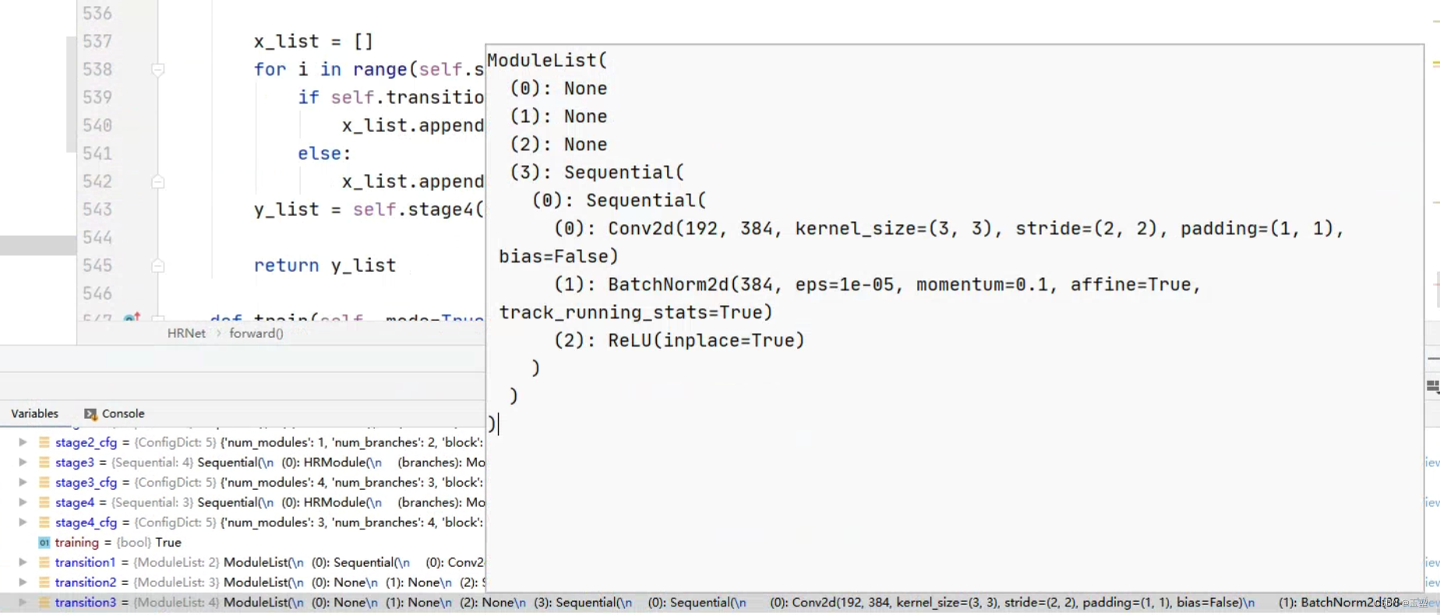Select the transition3 variable name
This screenshot has height=615, width=1440.
85,603
